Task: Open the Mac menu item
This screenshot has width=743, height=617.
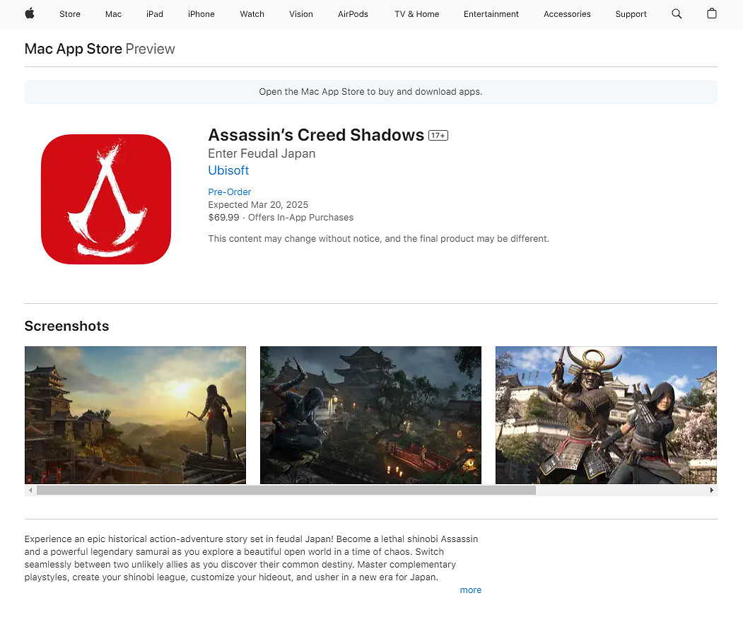Action: (113, 14)
